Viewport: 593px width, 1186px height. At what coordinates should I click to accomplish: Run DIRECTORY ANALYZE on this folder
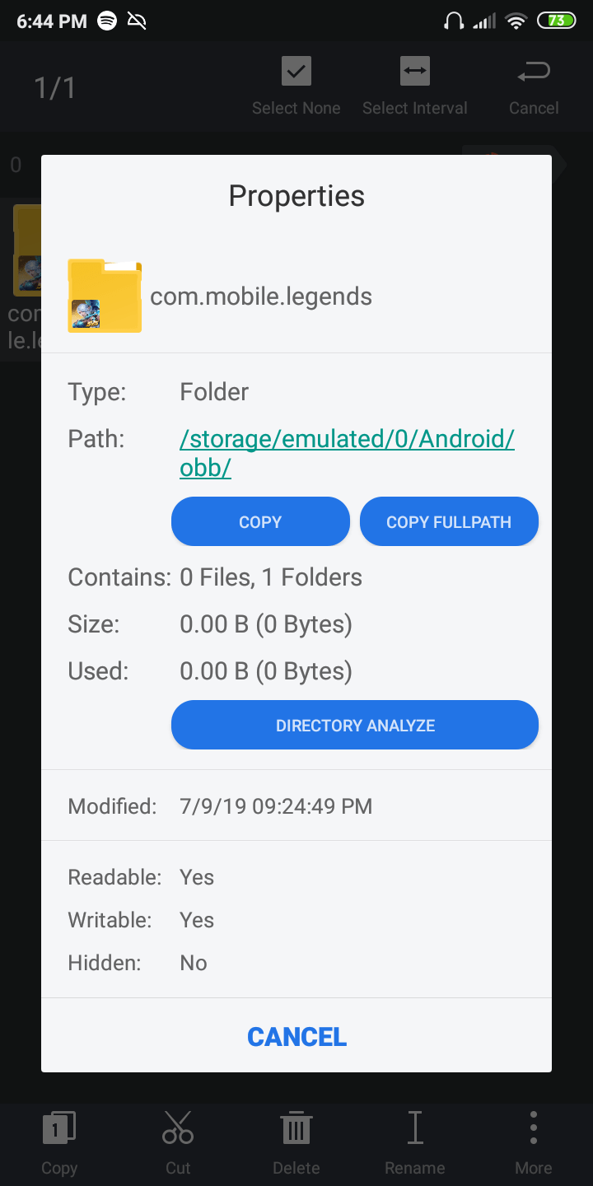tap(355, 725)
